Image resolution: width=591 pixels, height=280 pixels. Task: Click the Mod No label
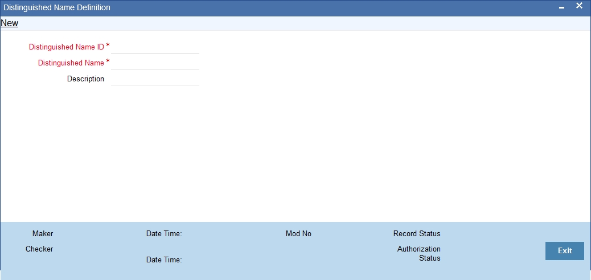point(298,234)
